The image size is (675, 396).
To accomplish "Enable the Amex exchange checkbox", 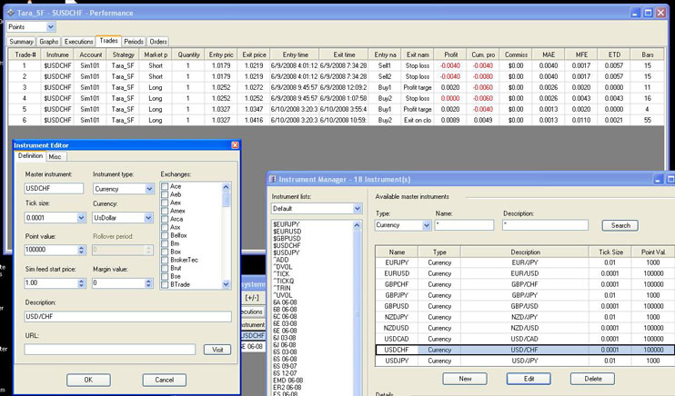I will (165, 210).
